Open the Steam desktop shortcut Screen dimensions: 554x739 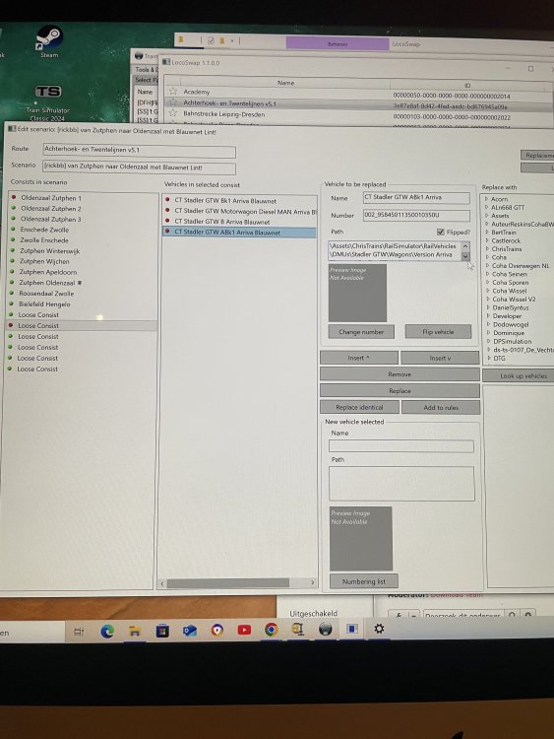click(x=49, y=41)
